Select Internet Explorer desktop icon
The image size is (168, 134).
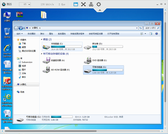(7, 51)
